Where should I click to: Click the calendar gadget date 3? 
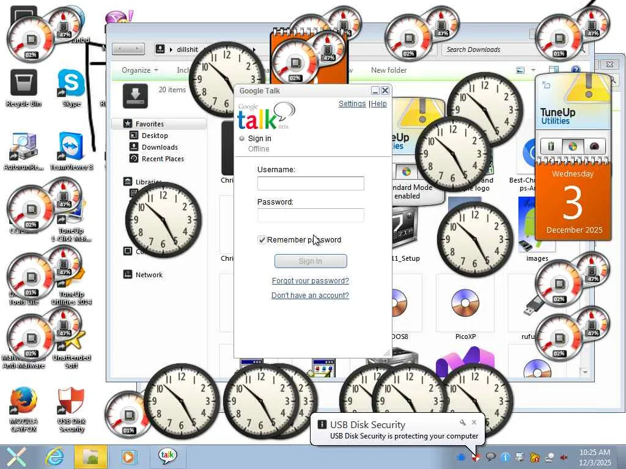(572, 203)
